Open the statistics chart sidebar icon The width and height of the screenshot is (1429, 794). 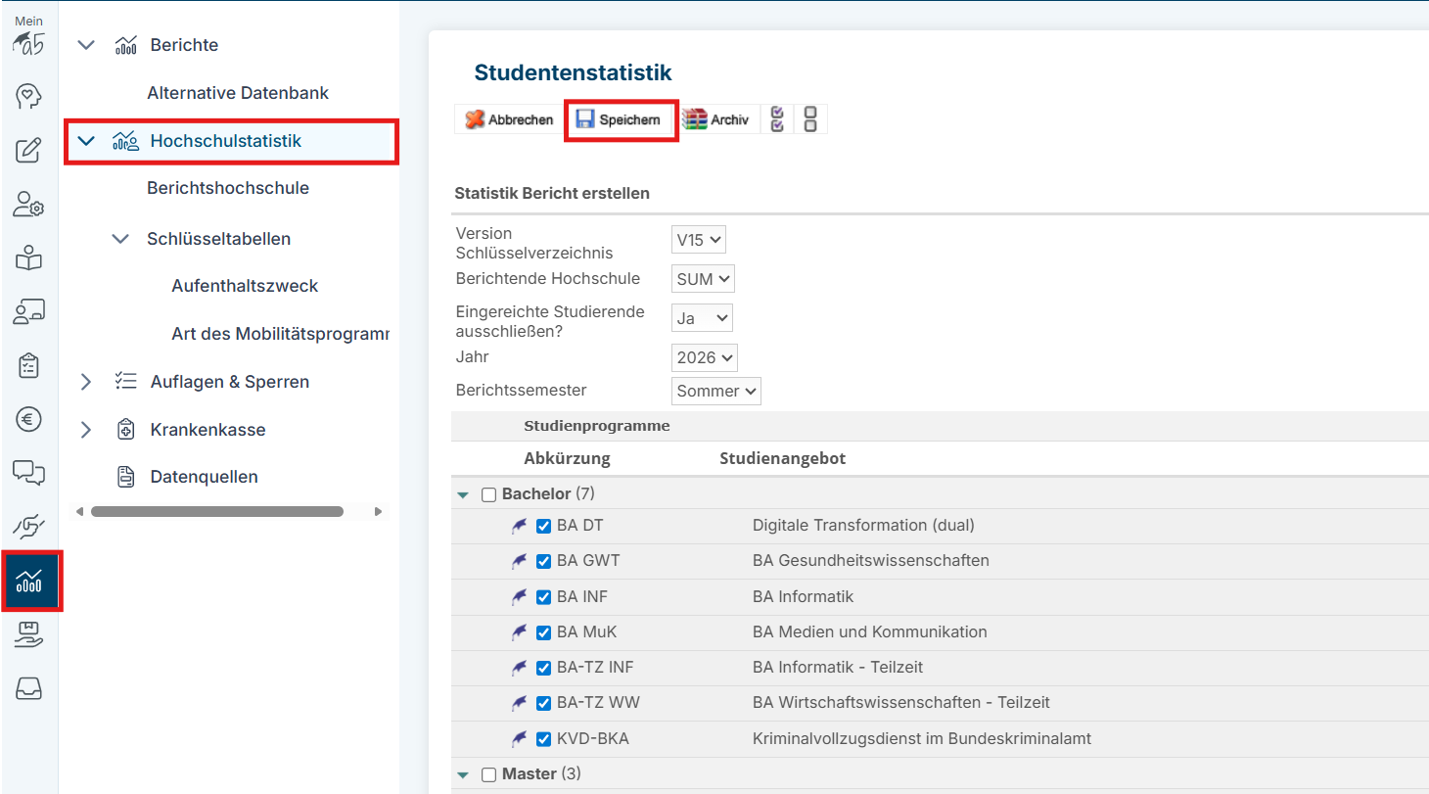[x=28, y=582]
